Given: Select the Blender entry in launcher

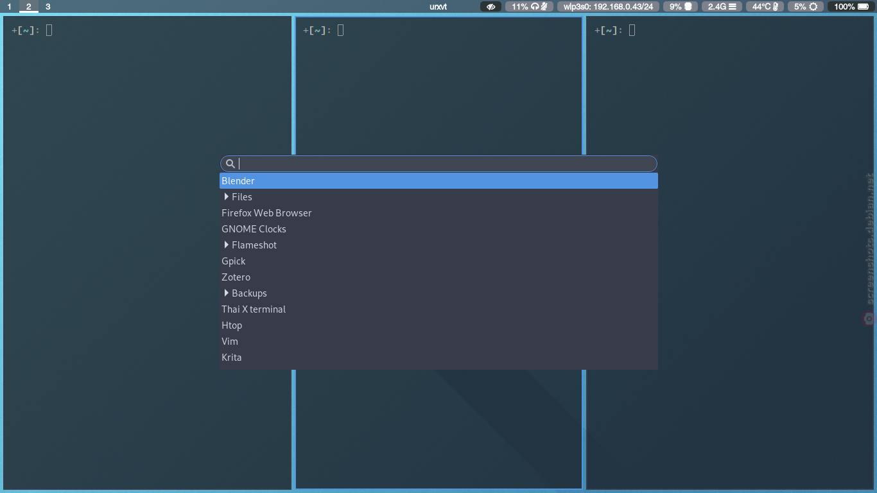Looking at the screenshot, I should click(x=438, y=181).
